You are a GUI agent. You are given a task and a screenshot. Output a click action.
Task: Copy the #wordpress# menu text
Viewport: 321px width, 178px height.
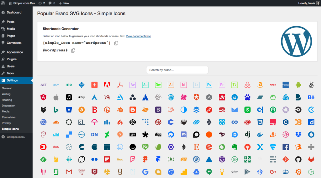click(x=73, y=50)
